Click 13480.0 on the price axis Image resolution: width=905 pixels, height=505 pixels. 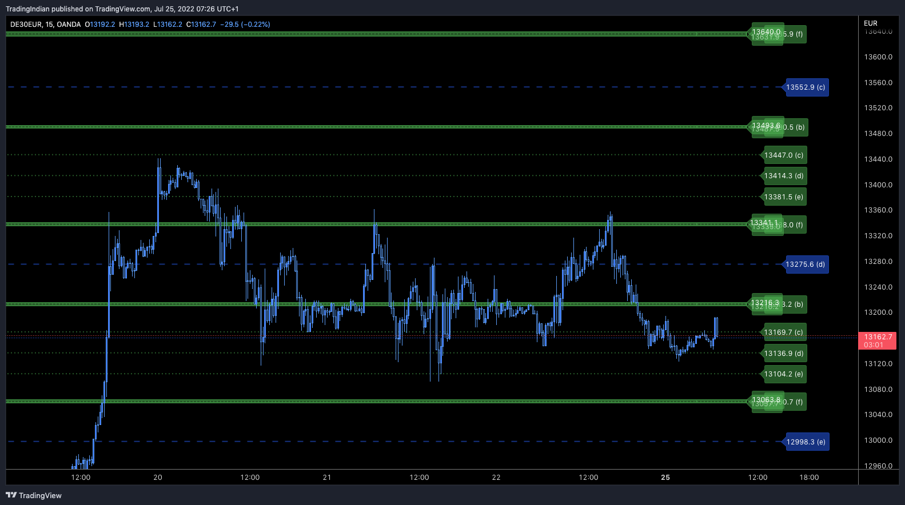pos(878,134)
